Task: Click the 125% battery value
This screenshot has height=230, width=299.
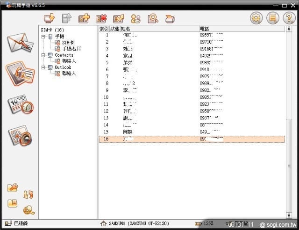Action: pos(208,223)
